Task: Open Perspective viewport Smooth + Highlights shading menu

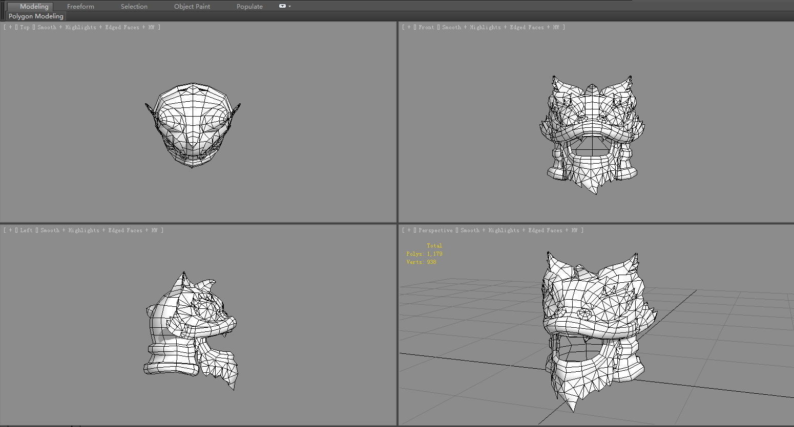Action: coord(519,230)
